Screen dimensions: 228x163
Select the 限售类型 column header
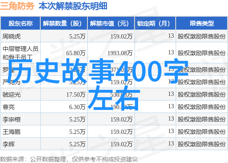pyautogui.click(x=202, y=24)
